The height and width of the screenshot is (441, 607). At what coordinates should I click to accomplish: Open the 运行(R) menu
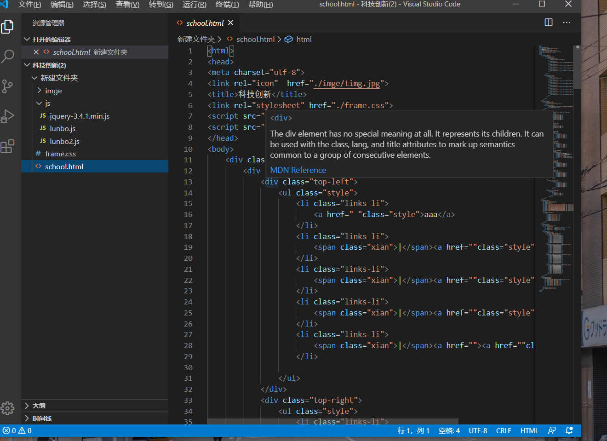point(195,5)
